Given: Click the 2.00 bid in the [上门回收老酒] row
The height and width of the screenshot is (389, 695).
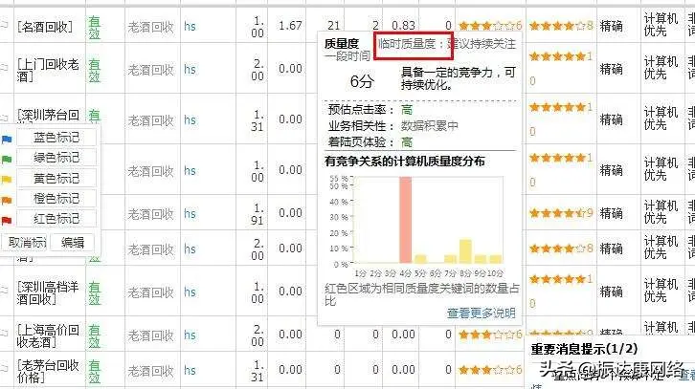Looking at the screenshot, I should 258,70.
